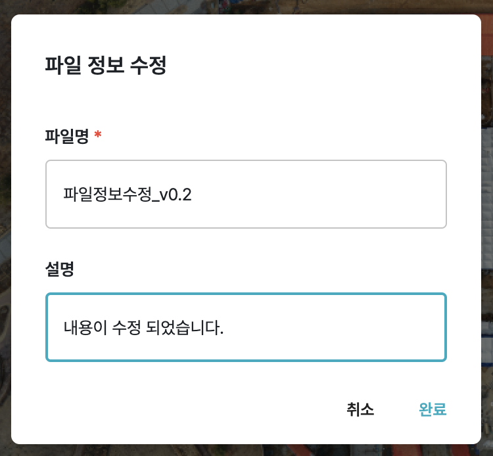Click the dark overlay above the dialog
This screenshot has width=493, height=456.
(x=246, y=7)
